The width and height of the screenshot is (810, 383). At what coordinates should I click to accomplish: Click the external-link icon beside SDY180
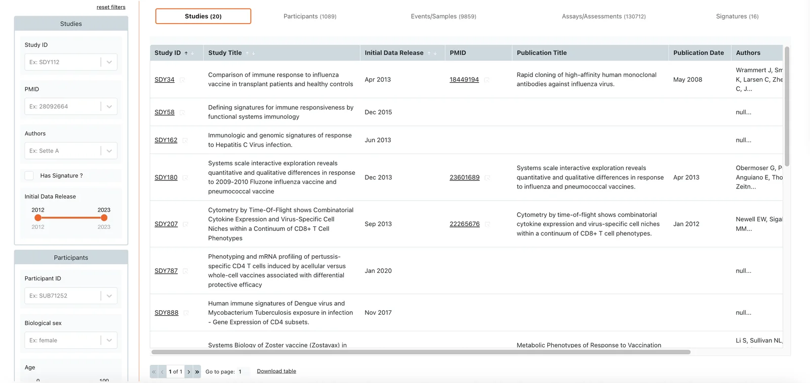(185, 178)
